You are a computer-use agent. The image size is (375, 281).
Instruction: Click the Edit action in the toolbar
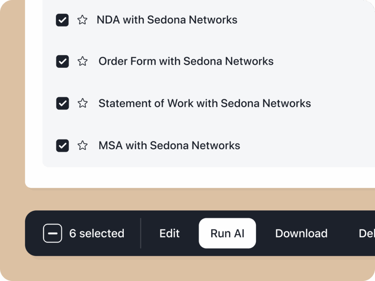click(169, 233)
